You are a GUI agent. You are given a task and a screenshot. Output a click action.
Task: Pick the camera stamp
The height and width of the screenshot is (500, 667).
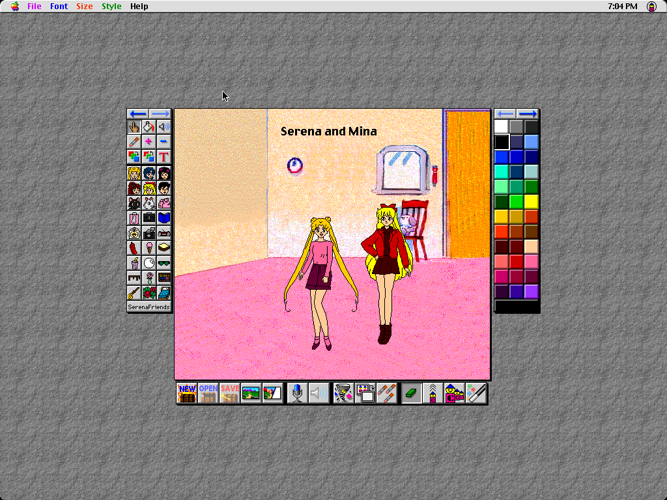click(x=149, y=233)
